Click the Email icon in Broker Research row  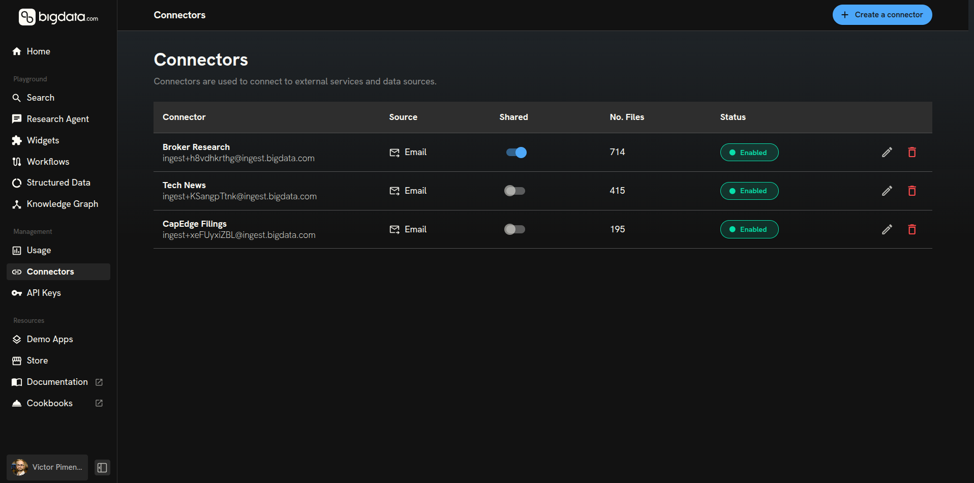pos(394,153)
